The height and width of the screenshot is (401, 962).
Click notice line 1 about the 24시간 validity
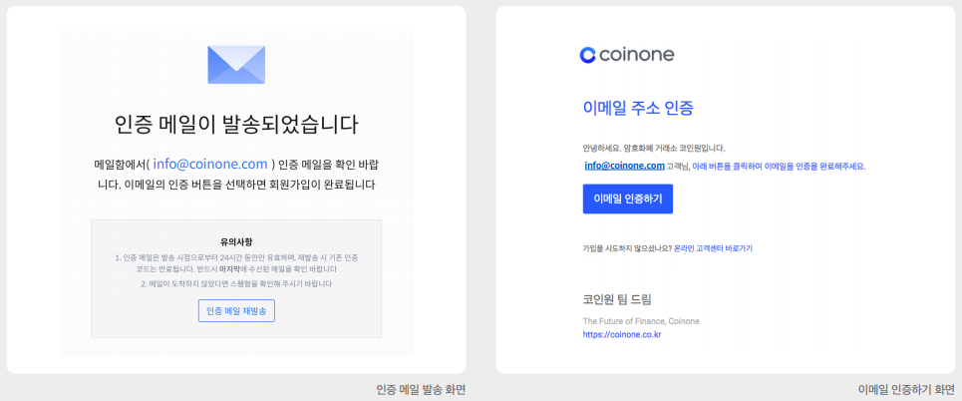[x=236, y=263]
